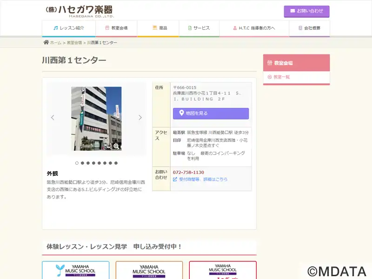Click the 商品 tab icon
The width and height of the screenshot is (372, 279).
(x=155, y=28)
